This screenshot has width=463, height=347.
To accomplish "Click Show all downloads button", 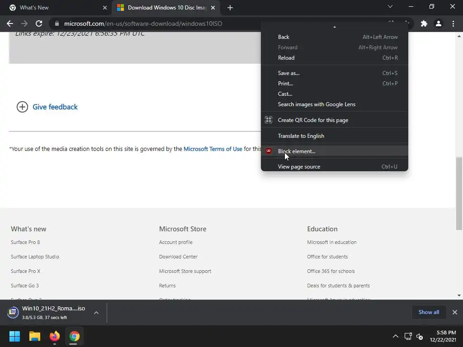I will coord(429,312).
